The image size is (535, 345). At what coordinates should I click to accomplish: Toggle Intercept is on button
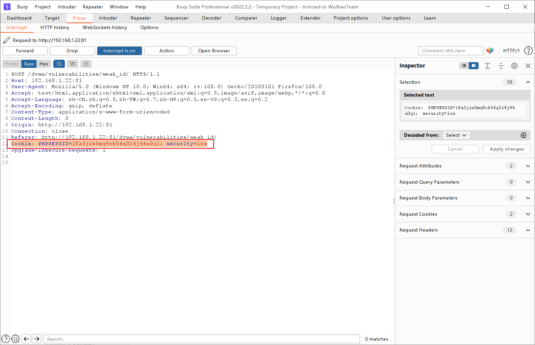120,51
